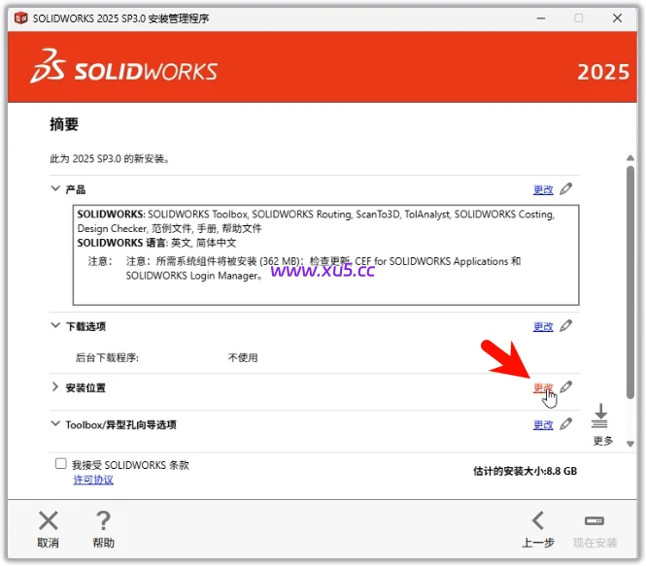This screenshot has width=646, height=566.
Task: Click 更改 link for 安装位置
Action: pyautogui.click(x=542, y=388)
